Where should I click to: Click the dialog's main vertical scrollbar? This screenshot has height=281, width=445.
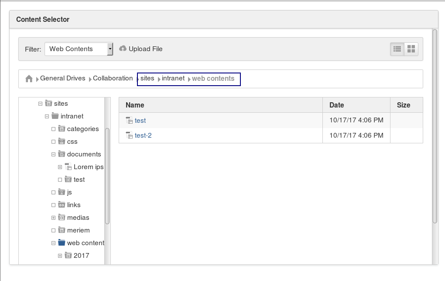[x=435, y=126]
